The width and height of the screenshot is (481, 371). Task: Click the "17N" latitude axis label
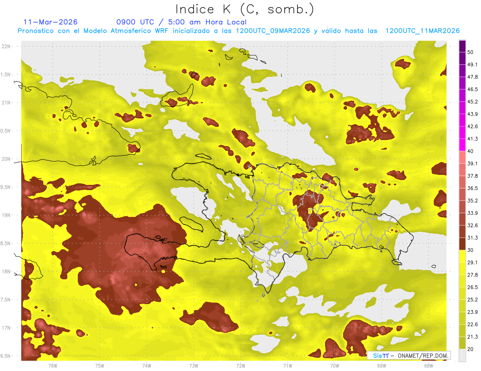[7, 328]
